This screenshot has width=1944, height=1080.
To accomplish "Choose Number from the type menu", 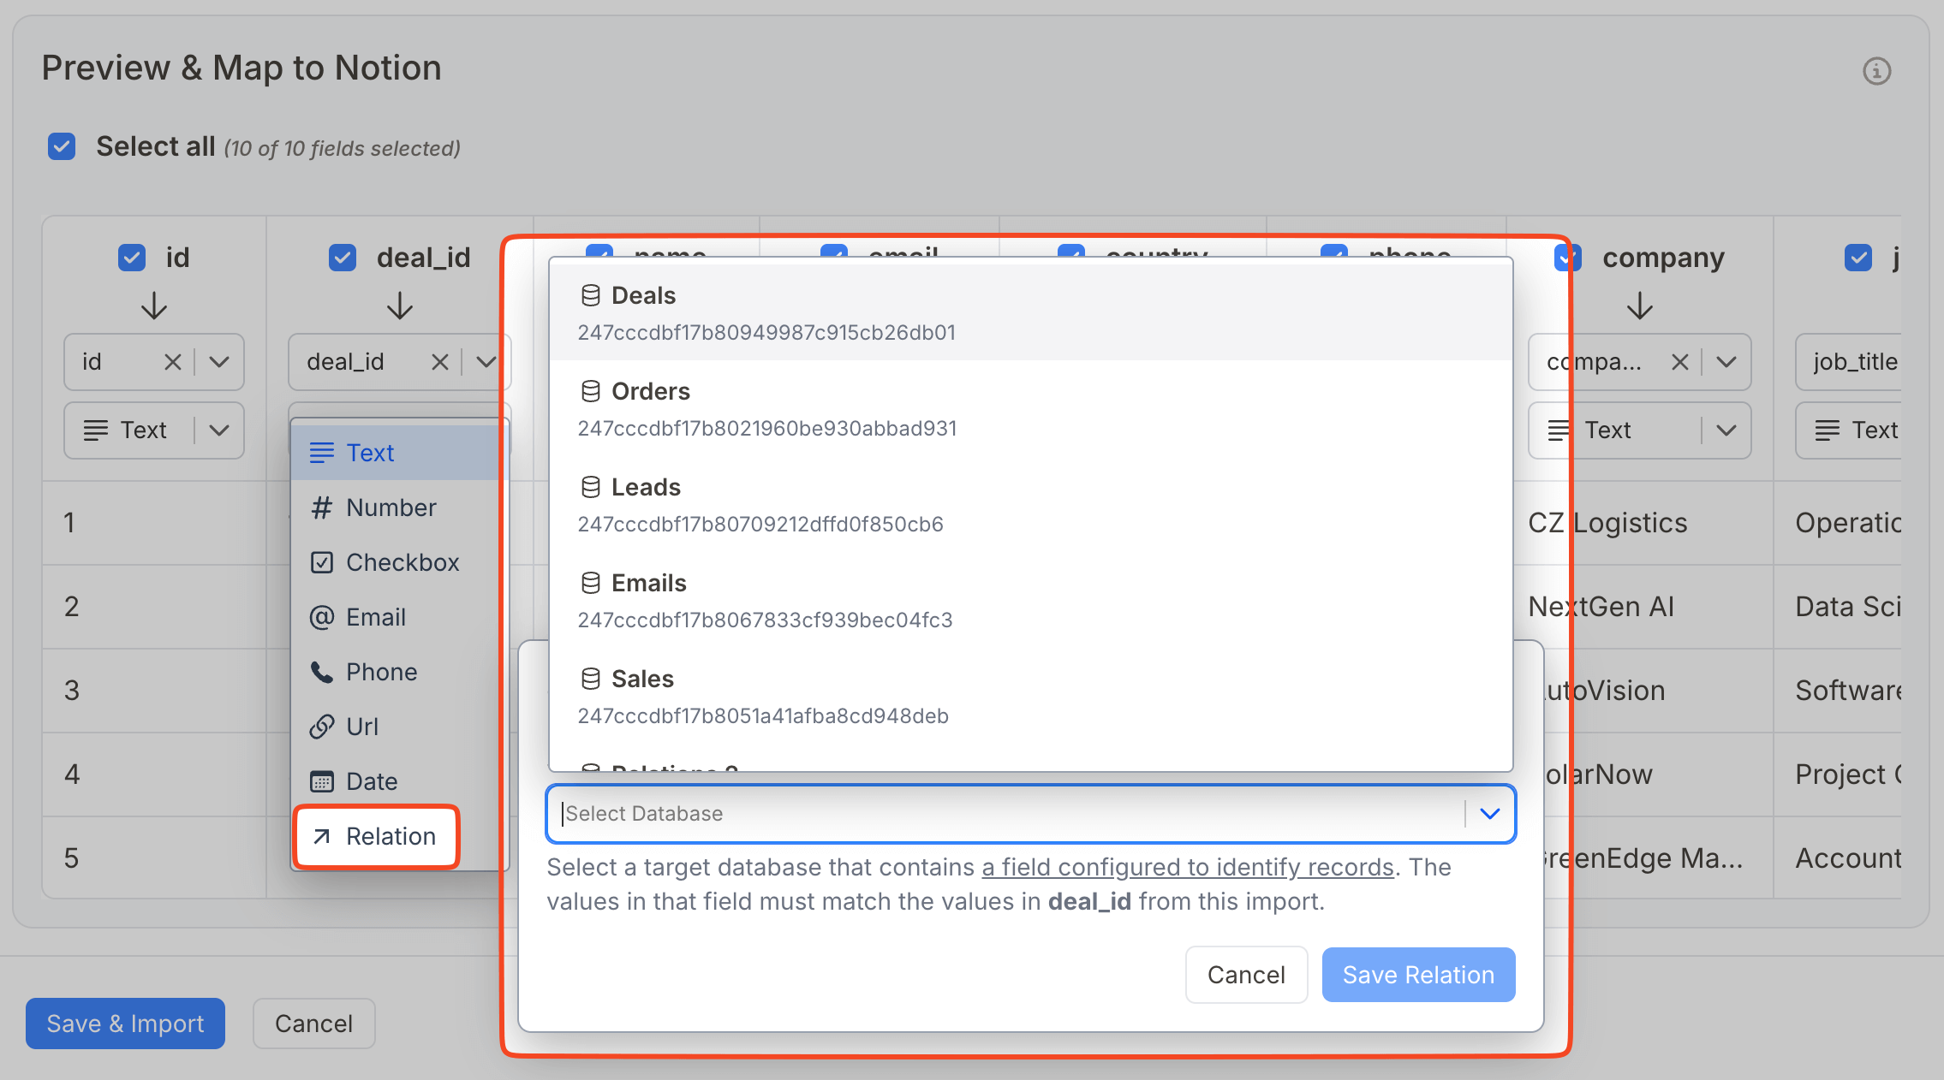I will [x=391, y=507].
